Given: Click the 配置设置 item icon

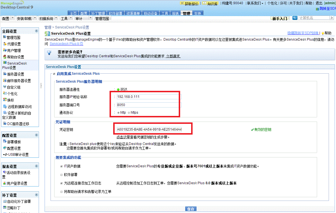Looking at the screenshot, I should [x=5, y=148].
